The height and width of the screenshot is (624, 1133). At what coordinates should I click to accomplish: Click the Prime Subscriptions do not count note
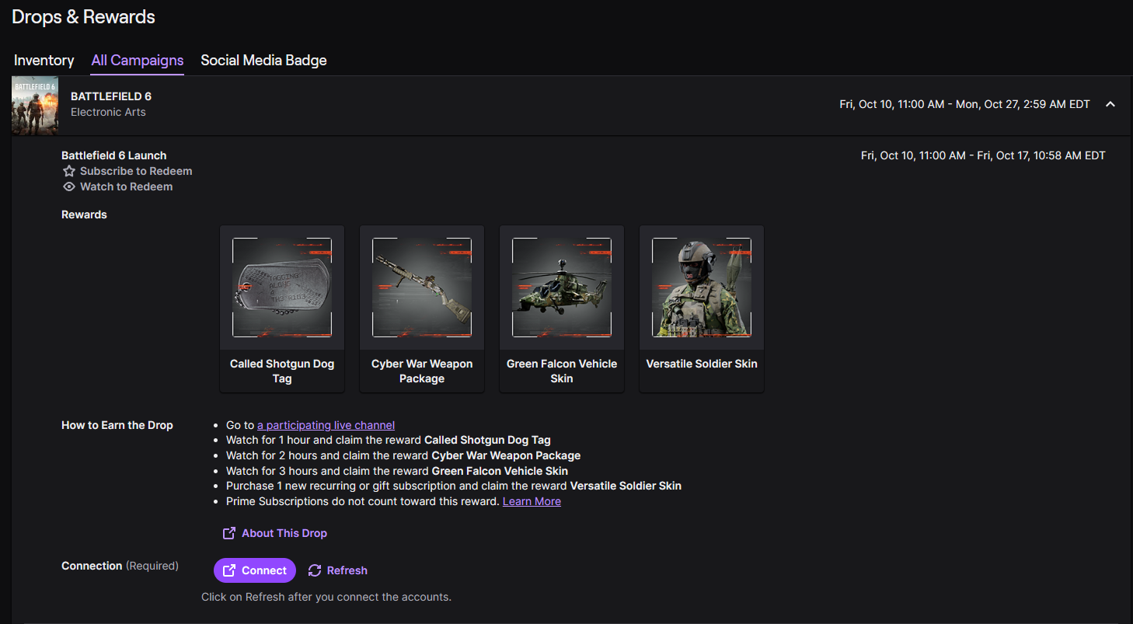[x=363, y=501]
